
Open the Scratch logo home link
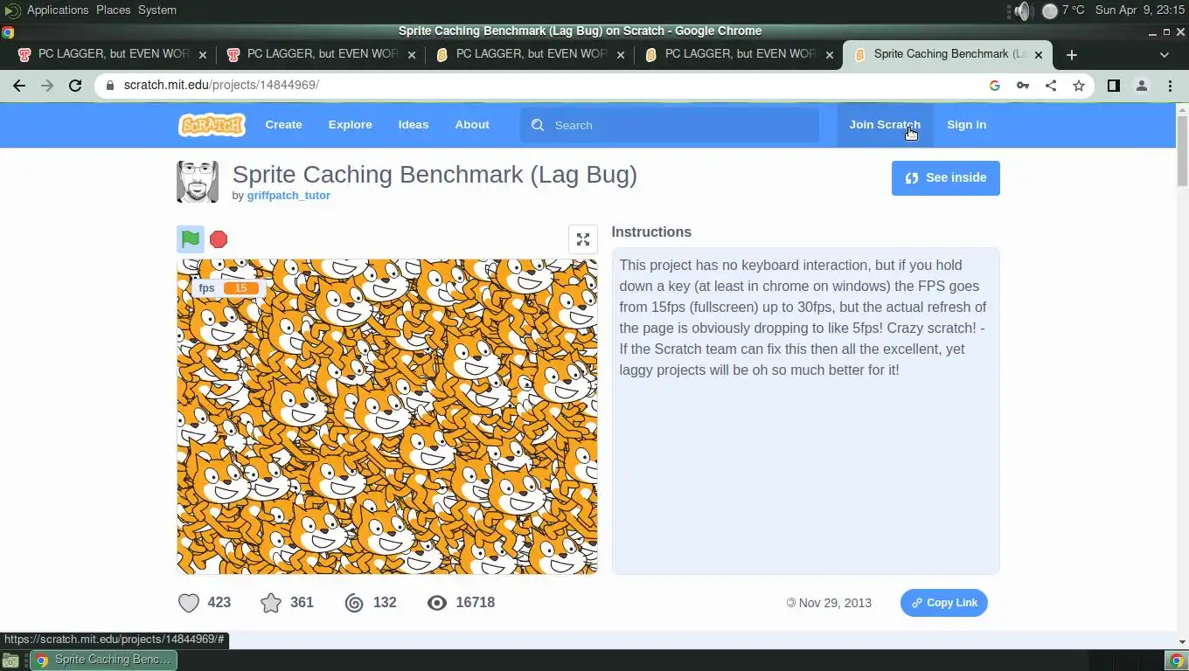[x=212, y=125]
